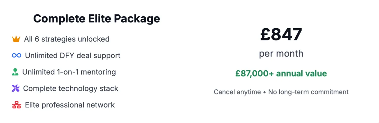The image size is (379, 123).
Task: Click the green 'annual value' words
Action: pyautogui.click(x=301, y=74)
